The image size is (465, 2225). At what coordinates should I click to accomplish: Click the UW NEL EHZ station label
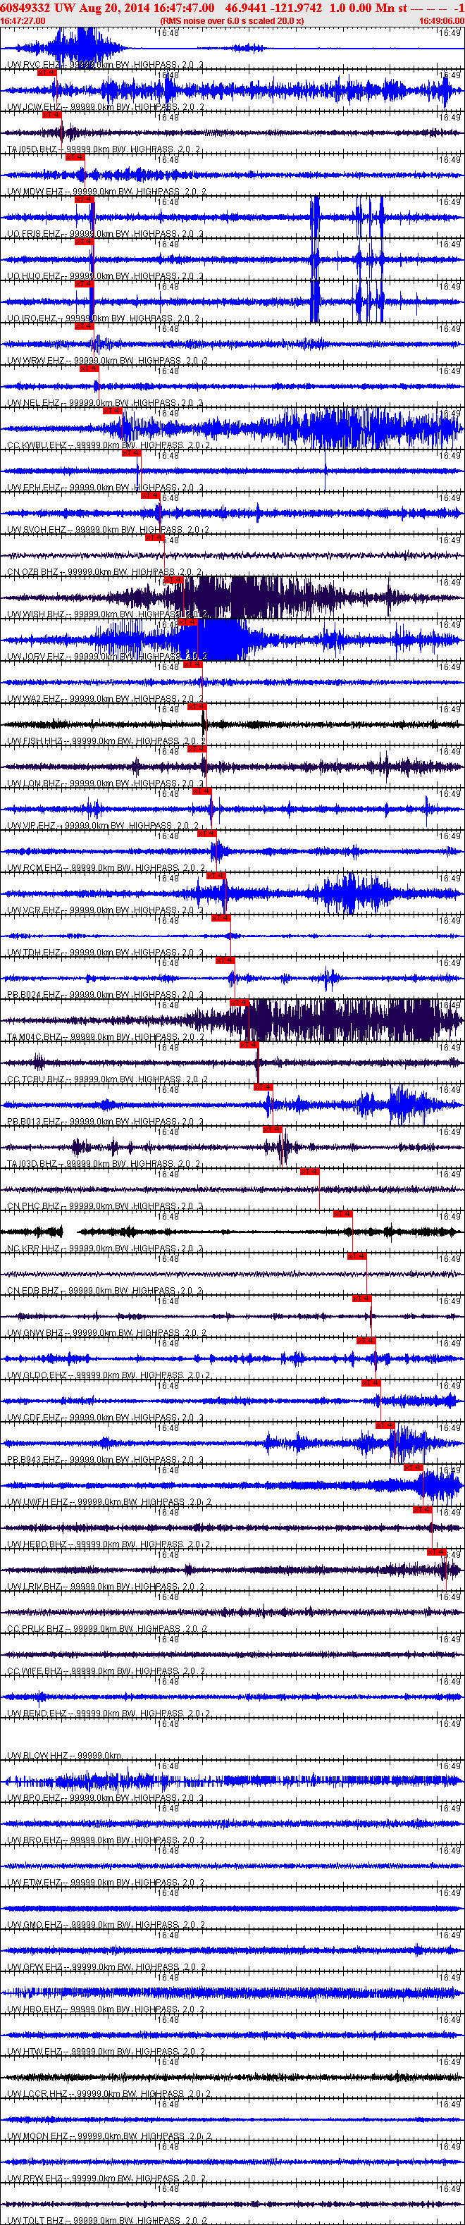pyautogui.click(x=34, y=404)
